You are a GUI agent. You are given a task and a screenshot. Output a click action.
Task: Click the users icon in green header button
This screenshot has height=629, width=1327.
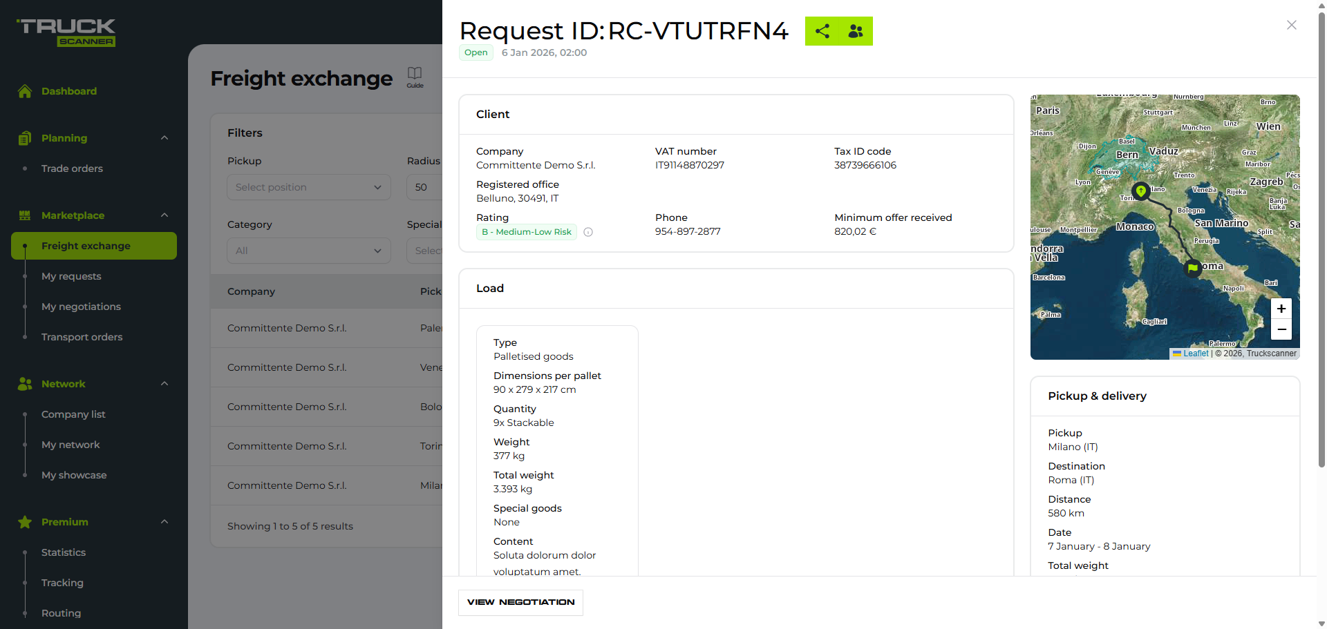pos(856,31)
